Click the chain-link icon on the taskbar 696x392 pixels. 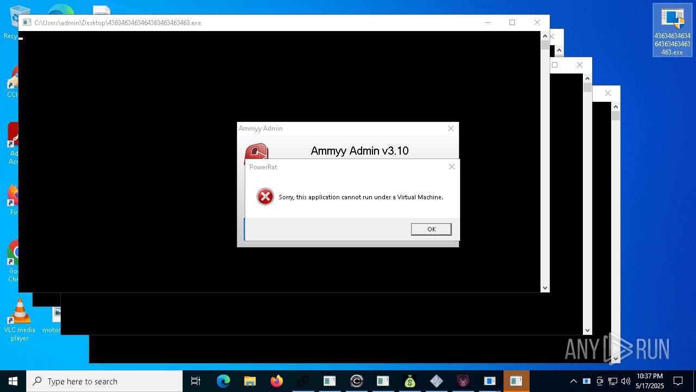(x=303, y=381)
